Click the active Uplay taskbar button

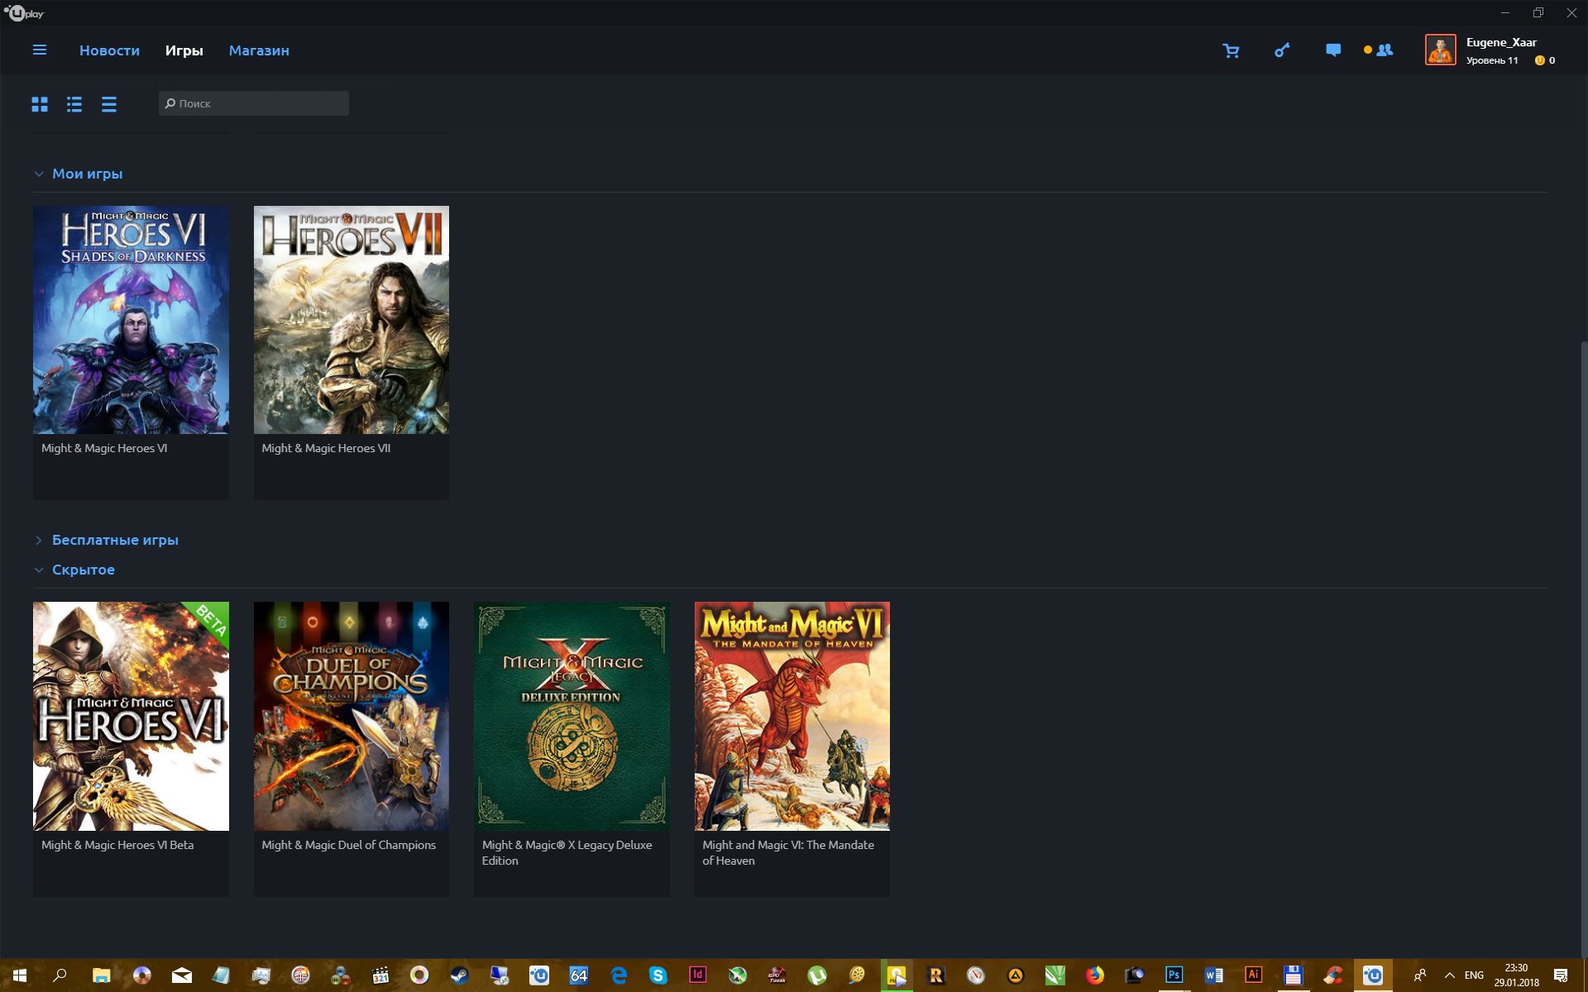point(1373,975)
